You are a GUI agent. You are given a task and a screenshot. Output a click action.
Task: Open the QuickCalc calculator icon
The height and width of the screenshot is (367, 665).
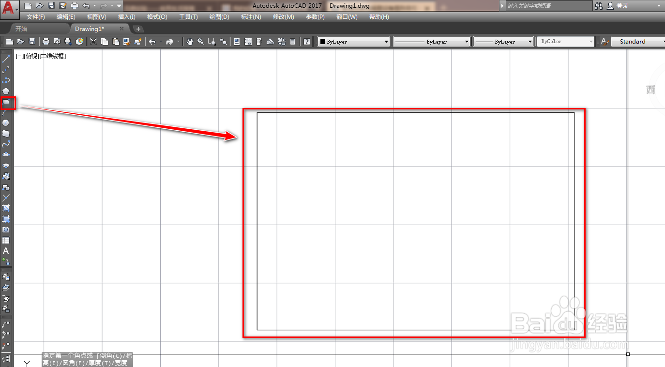(x=293, y=42)
